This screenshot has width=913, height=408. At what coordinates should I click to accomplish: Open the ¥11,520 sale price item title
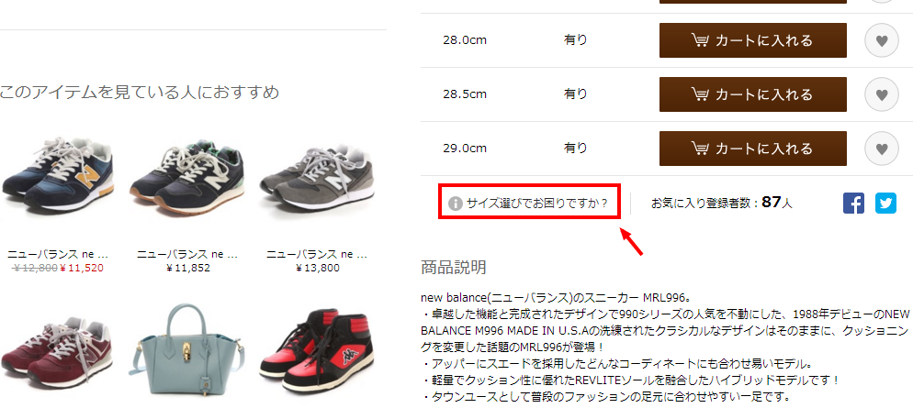pos(58,255)
